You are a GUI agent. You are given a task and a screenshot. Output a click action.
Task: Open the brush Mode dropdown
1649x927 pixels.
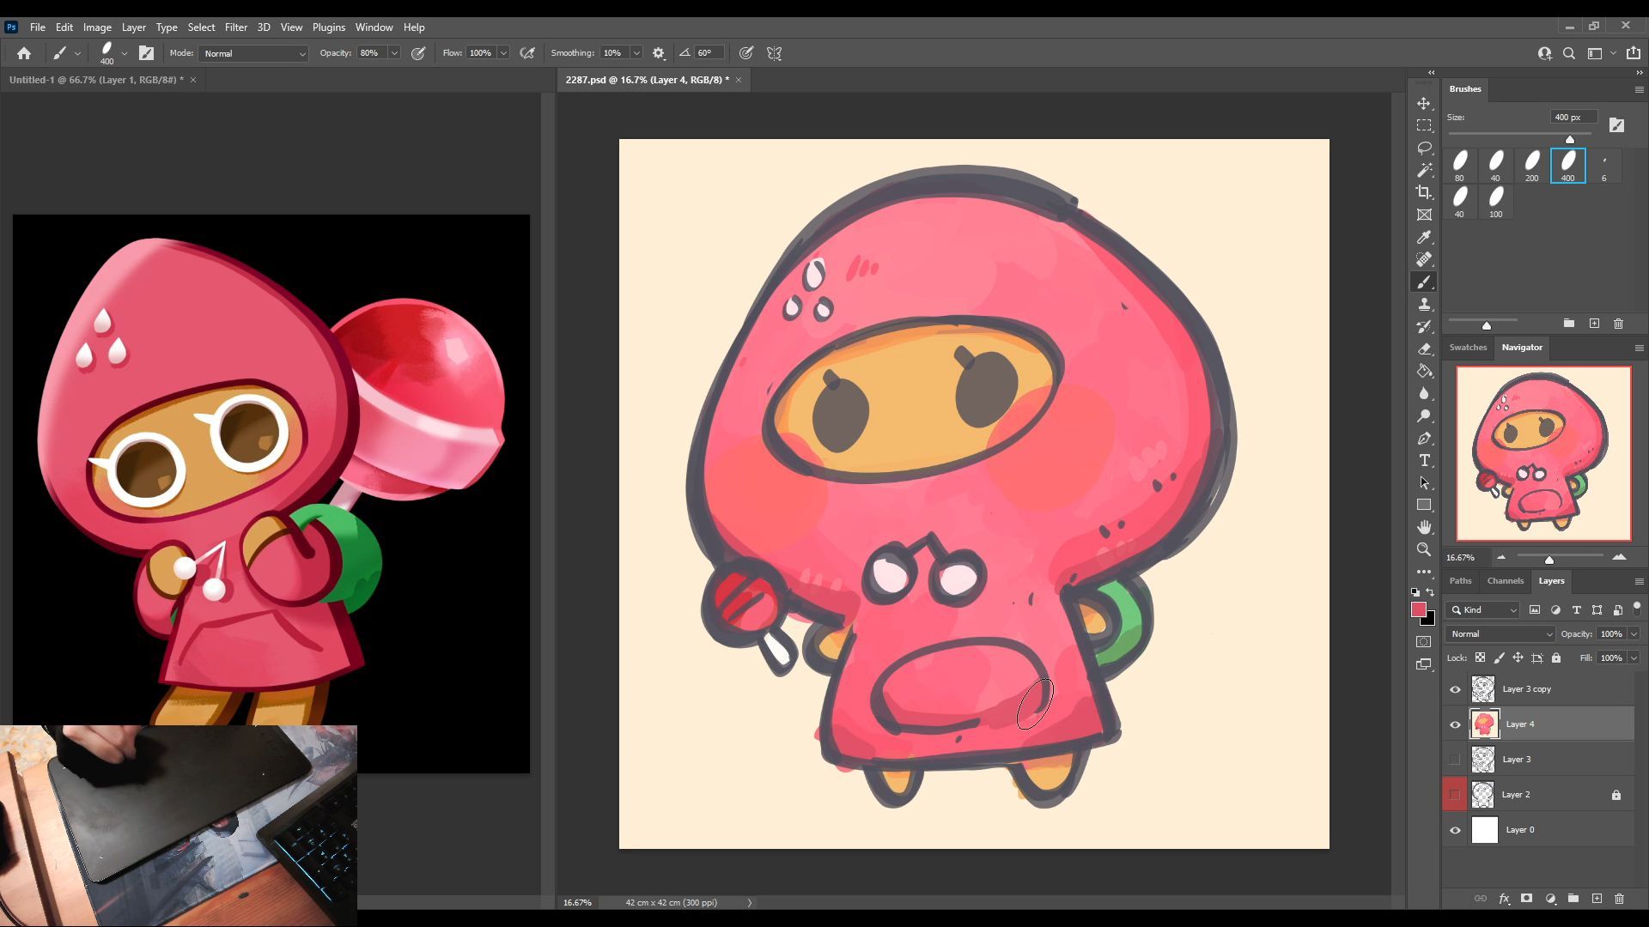pos(253,53)
